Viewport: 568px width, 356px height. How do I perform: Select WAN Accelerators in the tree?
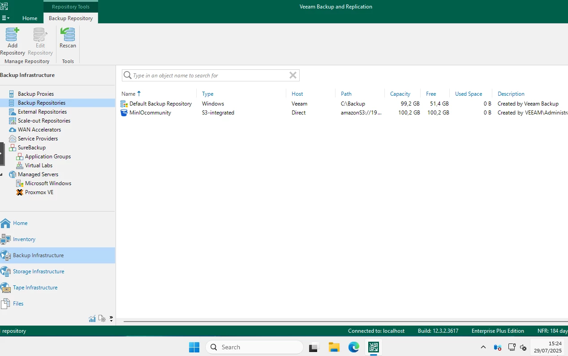39,130
